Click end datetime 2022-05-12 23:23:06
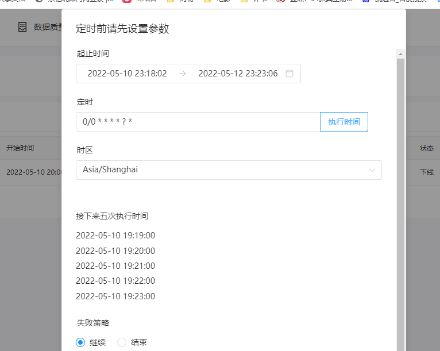Image resolution: width=440 pixels, height=351 pixels. click(238, 74)
